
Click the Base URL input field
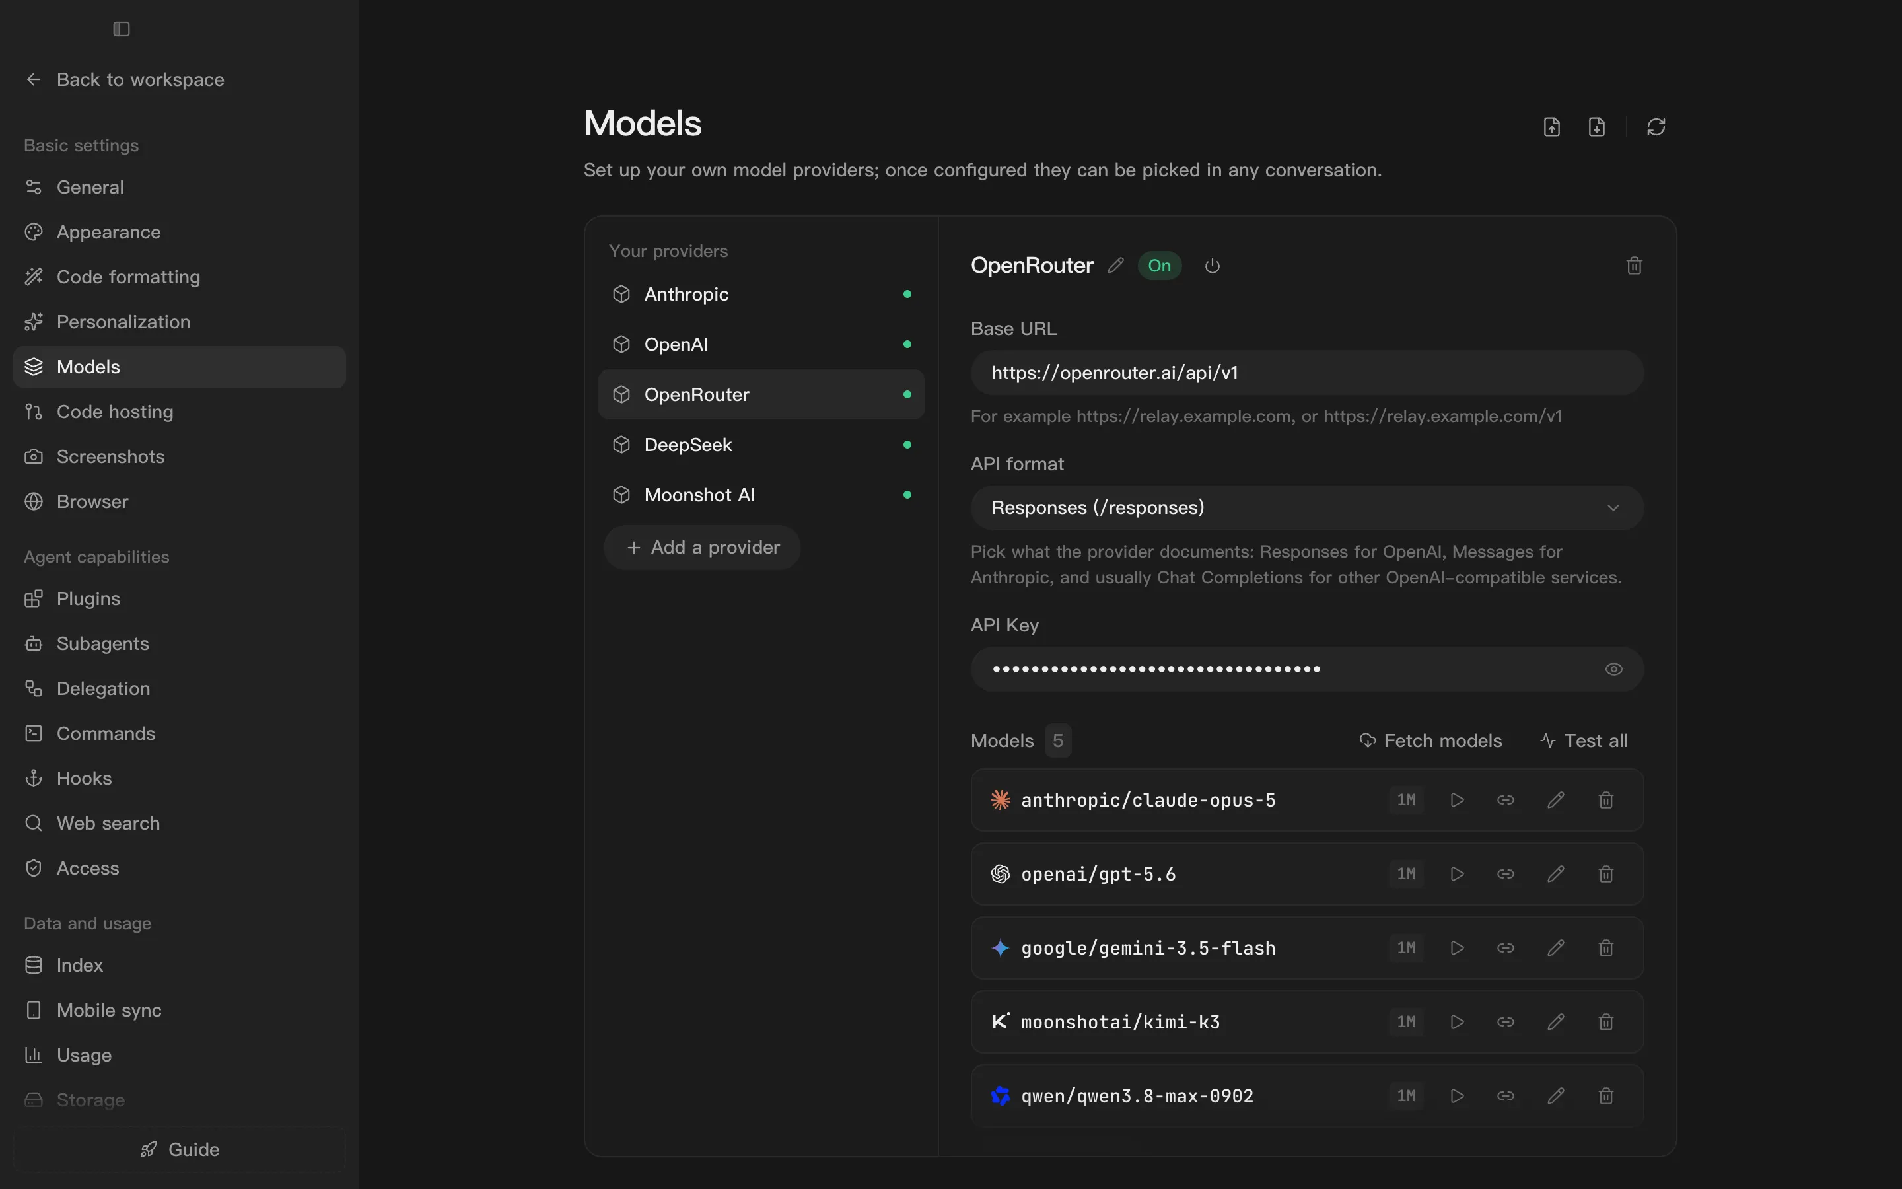click(x=1307, y=373)
